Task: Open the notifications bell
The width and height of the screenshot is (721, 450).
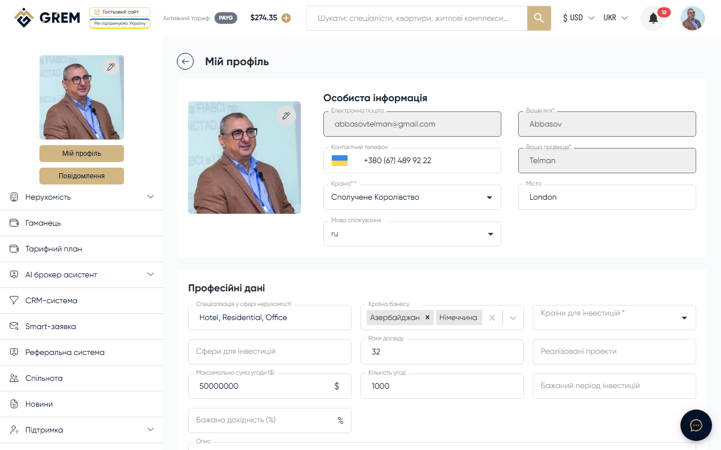Action: coord(652,17)
